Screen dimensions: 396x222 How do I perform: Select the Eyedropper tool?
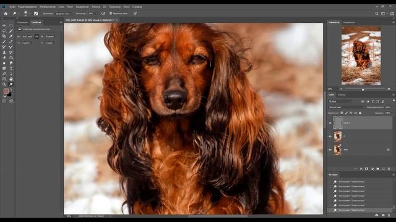point(11,36)
